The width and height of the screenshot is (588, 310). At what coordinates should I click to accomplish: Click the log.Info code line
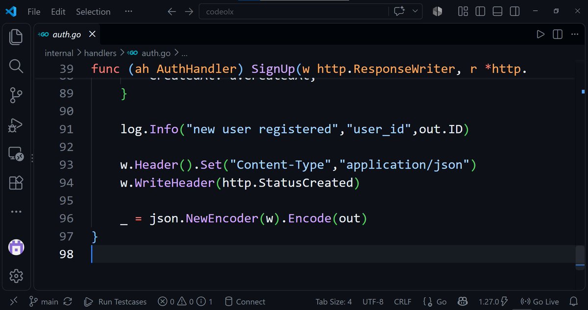coord(295,129)
